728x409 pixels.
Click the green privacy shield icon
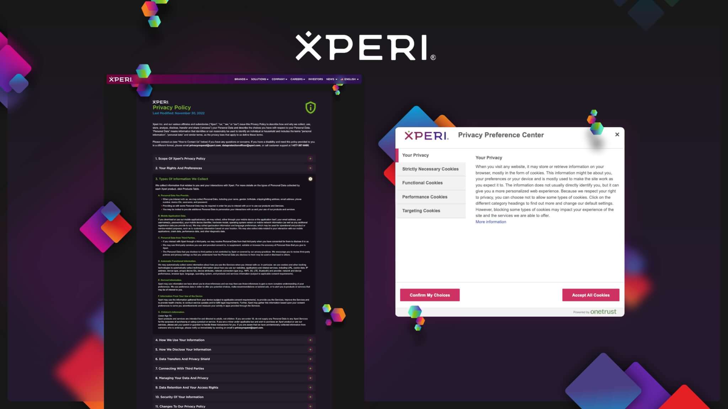[310, 108]
